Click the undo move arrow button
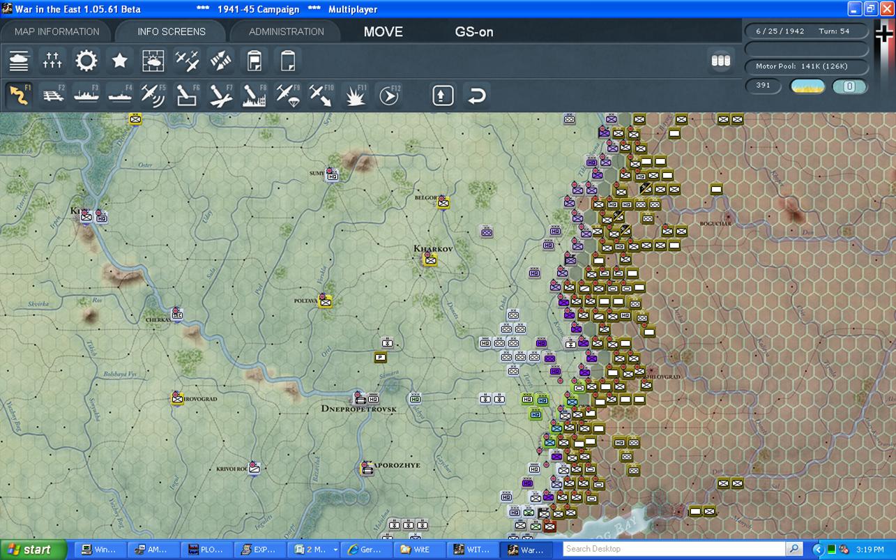896x560 pixels. tap(477, 96)
